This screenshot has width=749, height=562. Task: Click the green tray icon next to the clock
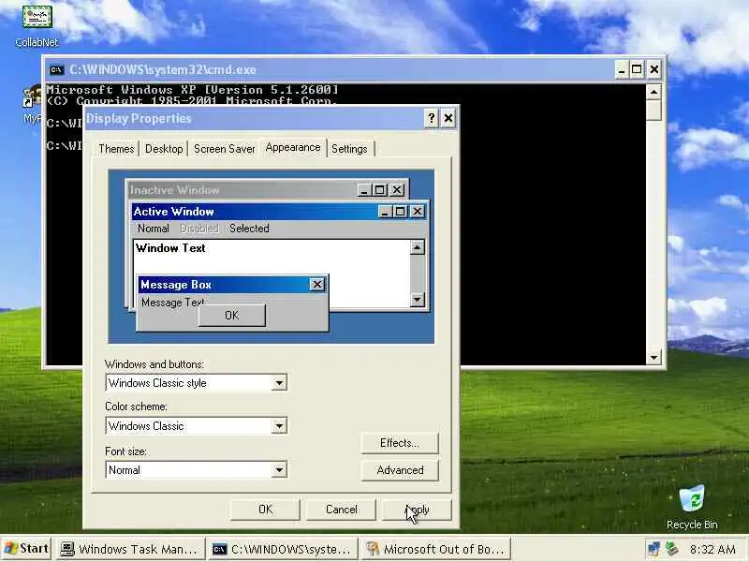(x=672, y=549)
